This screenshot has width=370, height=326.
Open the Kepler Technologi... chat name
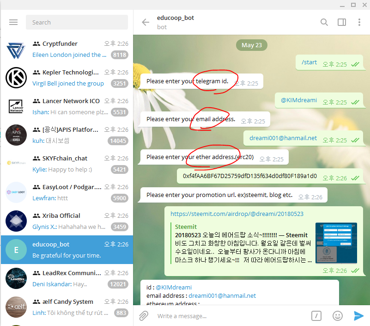71,72
